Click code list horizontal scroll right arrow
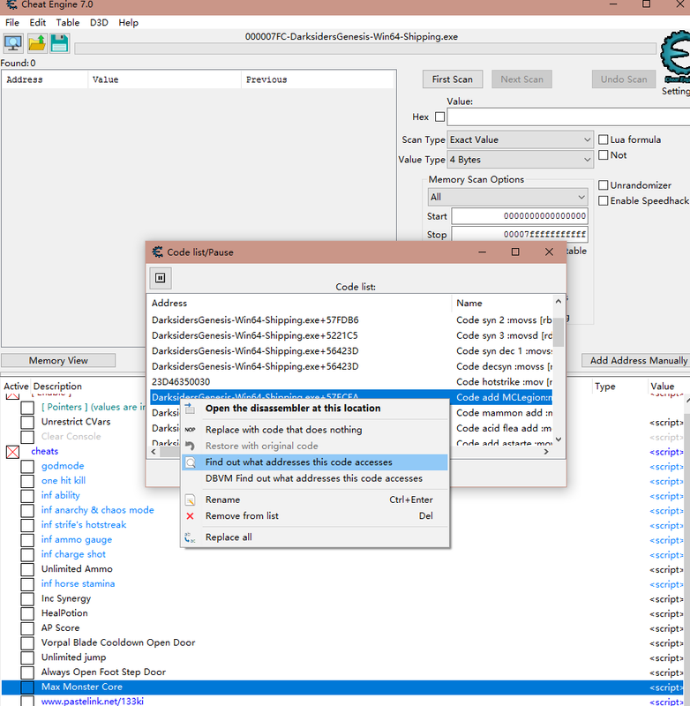This screenshot has height=706, width=690. coord(546,452)
